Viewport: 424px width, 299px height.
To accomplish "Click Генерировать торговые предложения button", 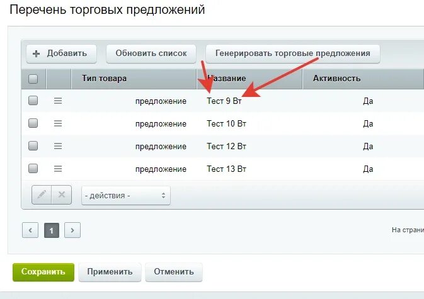I will (x=293, y=54).
